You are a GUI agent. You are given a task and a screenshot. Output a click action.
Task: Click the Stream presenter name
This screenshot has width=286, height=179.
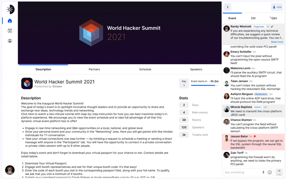click(x=57, y=86)
